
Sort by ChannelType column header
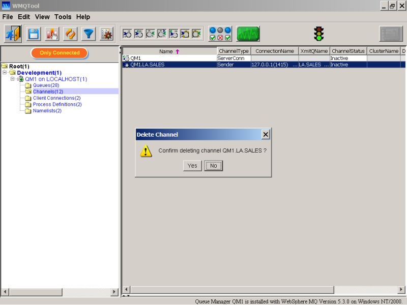234,51
